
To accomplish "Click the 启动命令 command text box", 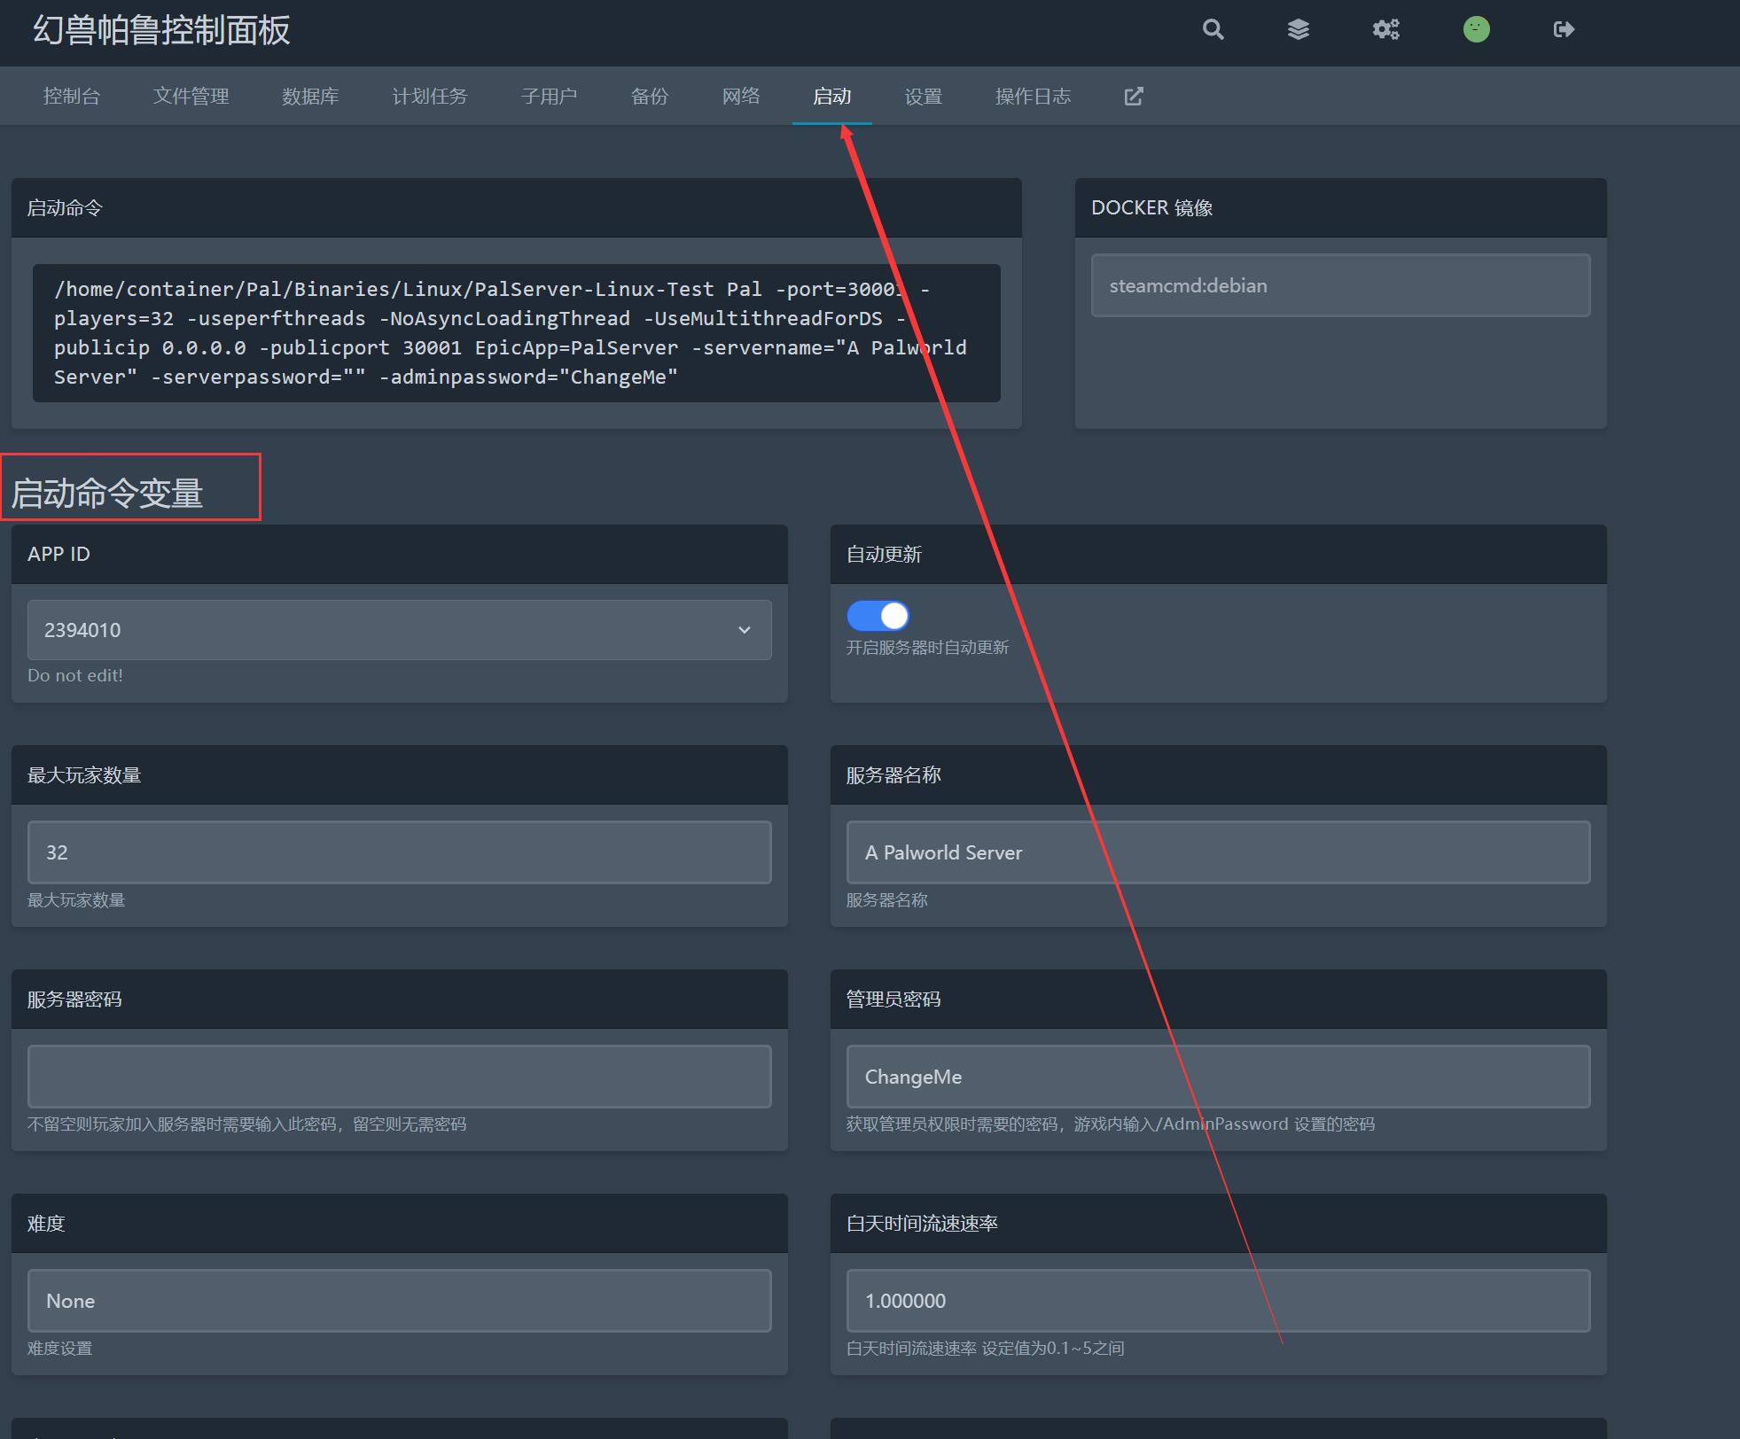I will [517, 333].
